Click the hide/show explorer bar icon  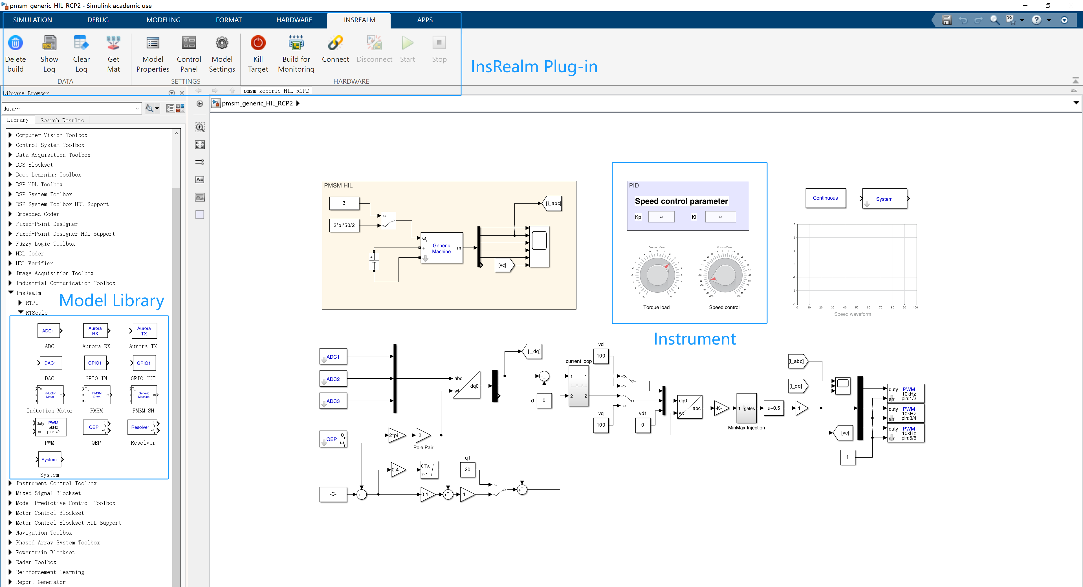200,104
